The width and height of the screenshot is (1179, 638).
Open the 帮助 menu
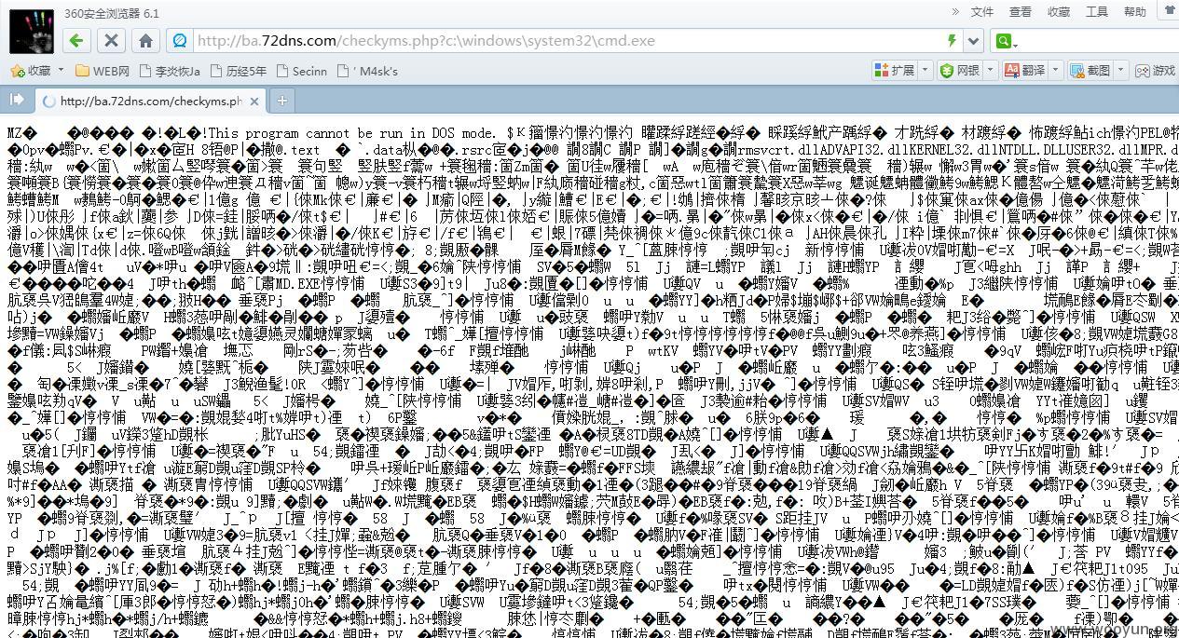1135,12
